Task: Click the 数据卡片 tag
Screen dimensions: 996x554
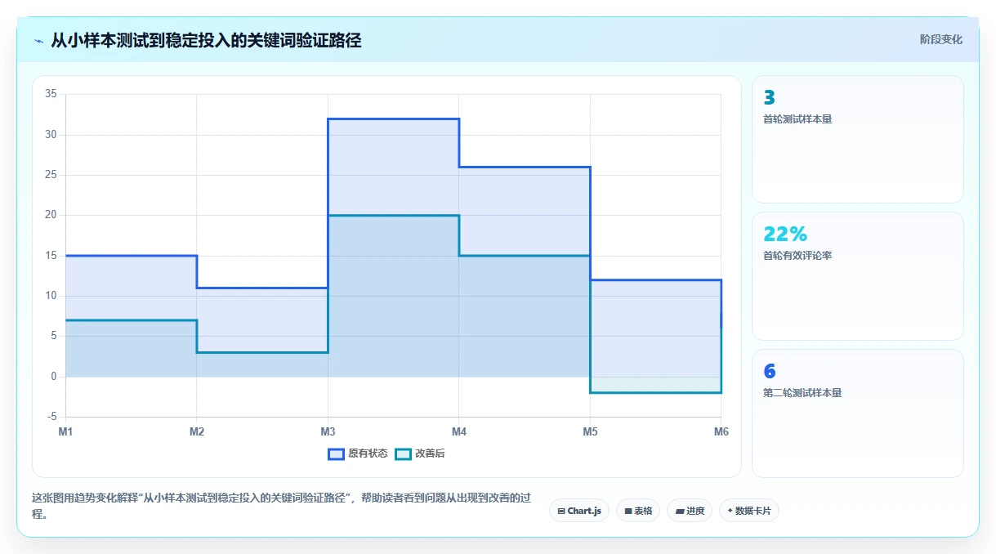Action: (749, 511)
